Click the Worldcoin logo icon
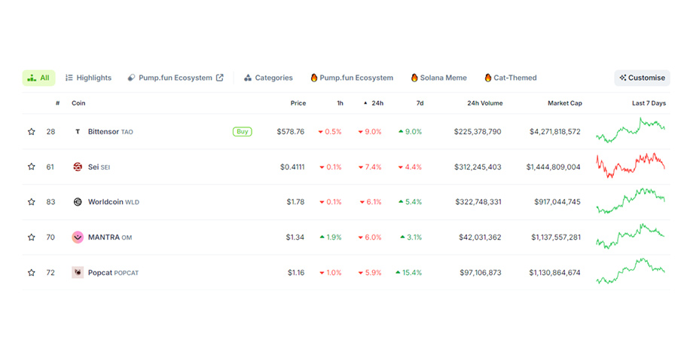Image resolution: width=678 pixels, height=355 pixels. tap(78, 202)
